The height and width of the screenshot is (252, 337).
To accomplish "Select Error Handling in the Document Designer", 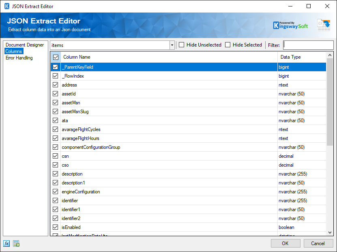I will [19, 57].
